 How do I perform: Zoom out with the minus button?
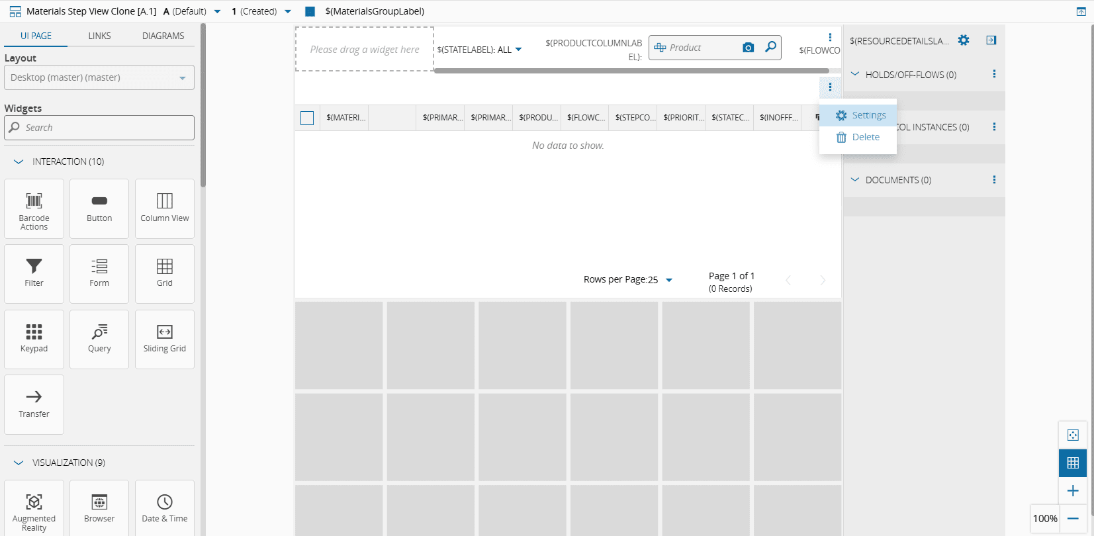1073,518
